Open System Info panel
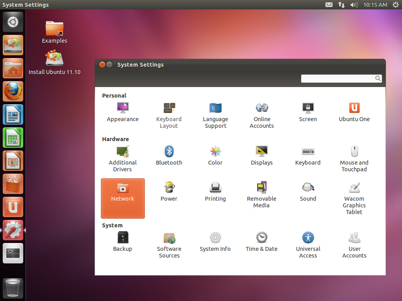This screenshot has height=301, width=402. [216, 241]
